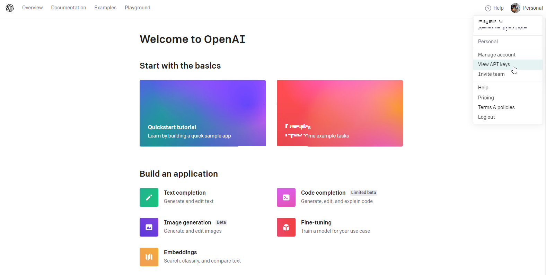Click the OpenAI logo icon
Screen dimensions: 546x275
(10, 8)
